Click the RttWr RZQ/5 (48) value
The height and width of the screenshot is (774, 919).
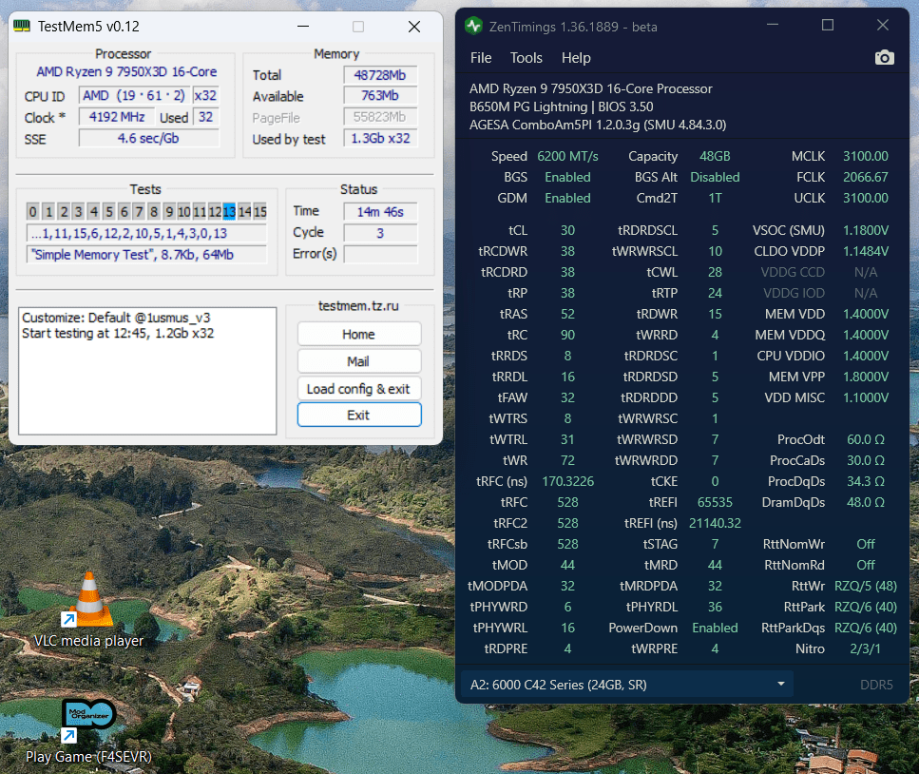[865, 586]
